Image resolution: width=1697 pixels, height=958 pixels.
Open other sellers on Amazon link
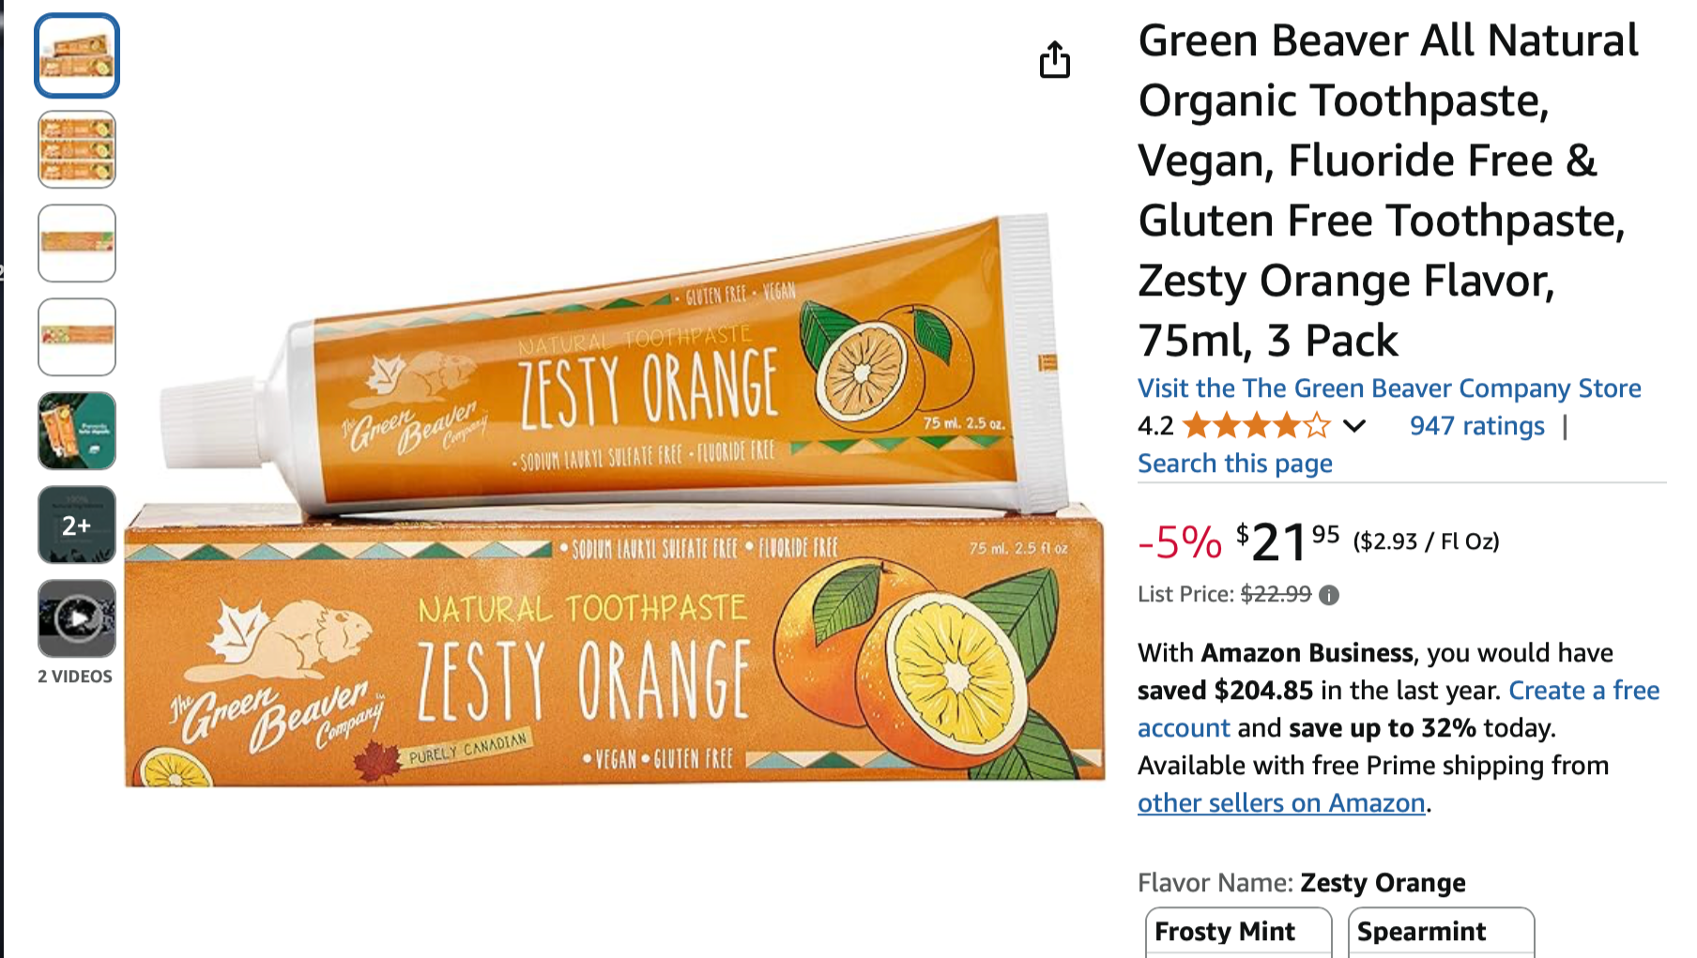click(x=1281, y=803)
